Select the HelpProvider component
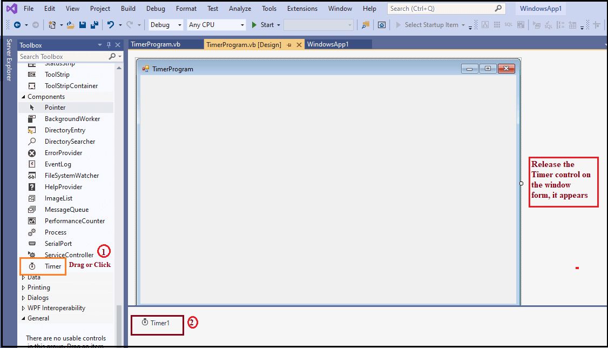This screenshot has width=608, height=348. tap(66, 187)
